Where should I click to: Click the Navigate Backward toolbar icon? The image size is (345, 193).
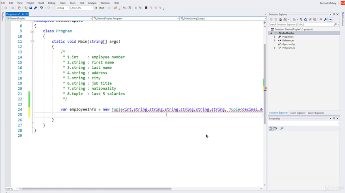6,8
